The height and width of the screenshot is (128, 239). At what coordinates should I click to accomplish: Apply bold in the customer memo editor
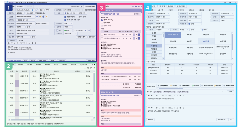[x=9, y=43]
